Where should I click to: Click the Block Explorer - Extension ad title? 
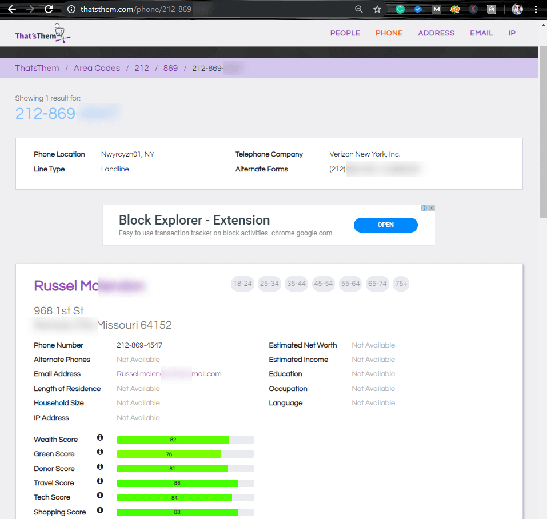[194, 221]
